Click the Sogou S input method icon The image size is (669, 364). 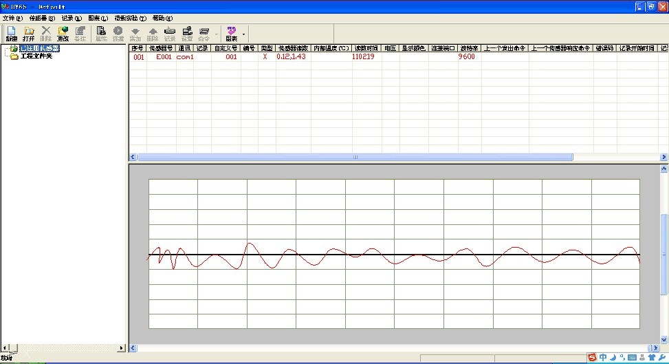592,358
